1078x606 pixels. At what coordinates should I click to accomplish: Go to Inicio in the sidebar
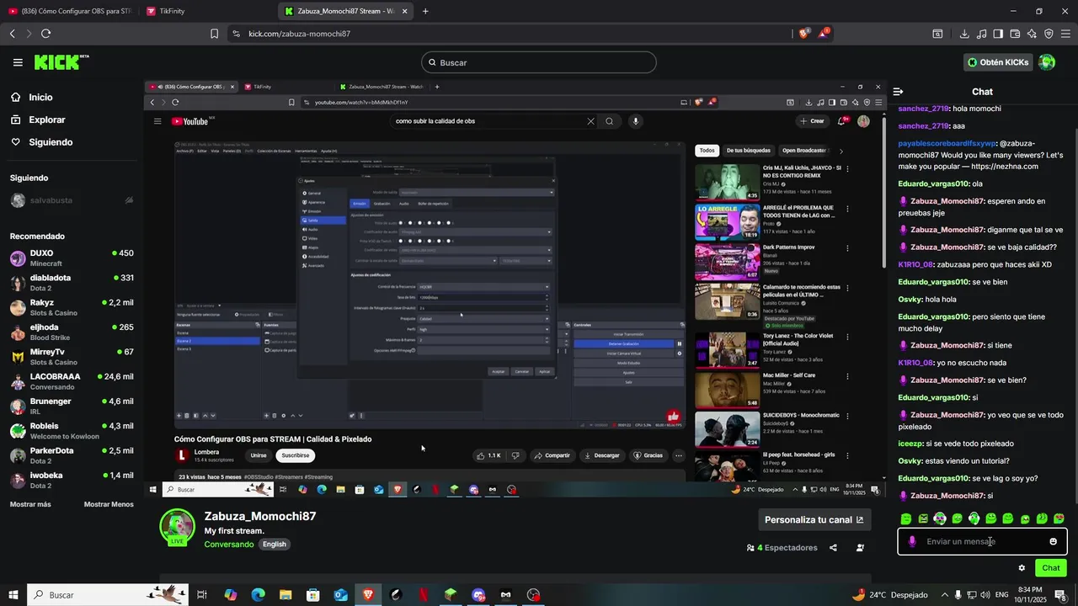click(x=40, y=98)
